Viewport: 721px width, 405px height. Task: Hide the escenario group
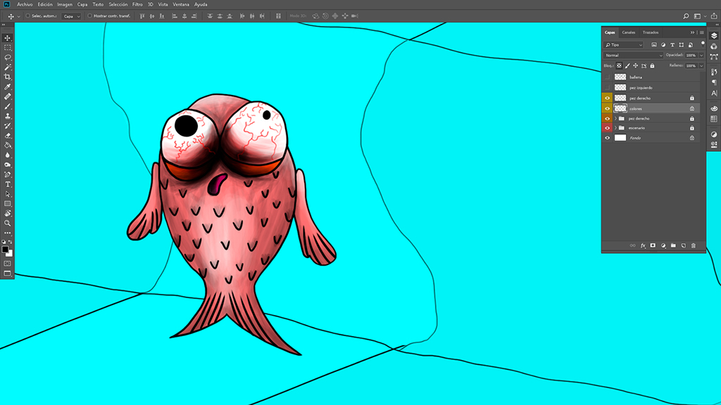(x=607, y=128)
